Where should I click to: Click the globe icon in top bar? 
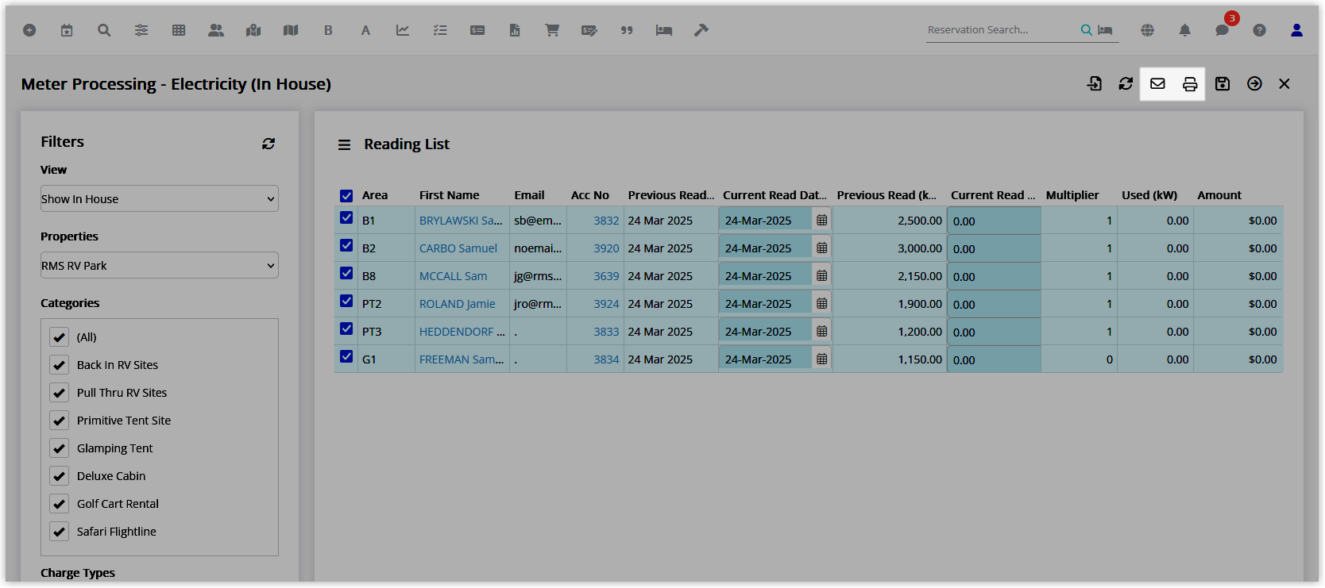[x=1148, y=30]
